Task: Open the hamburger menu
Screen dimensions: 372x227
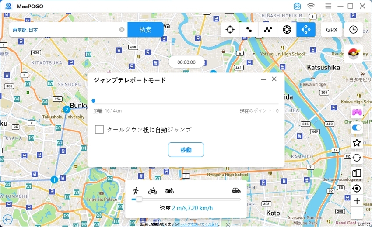Action: tap(328, 6)
